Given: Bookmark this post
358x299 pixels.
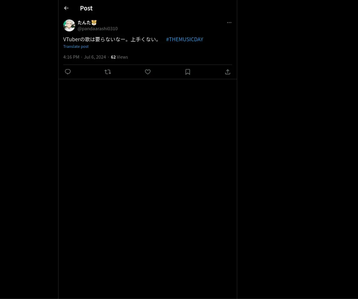Looking at the screenshot, I should tap(188, 72).
